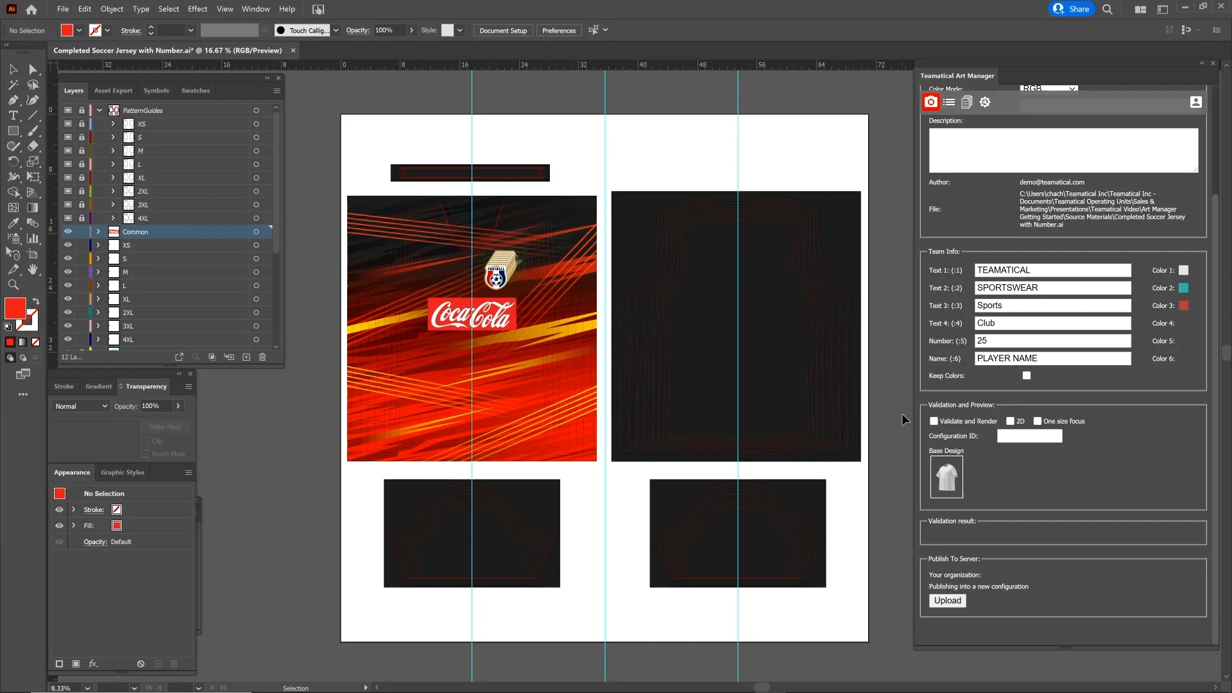Viewport: 1232px width, 693px height.
Task: Hide the Common layer with the eye icon
Action: (x=67, y=232)
